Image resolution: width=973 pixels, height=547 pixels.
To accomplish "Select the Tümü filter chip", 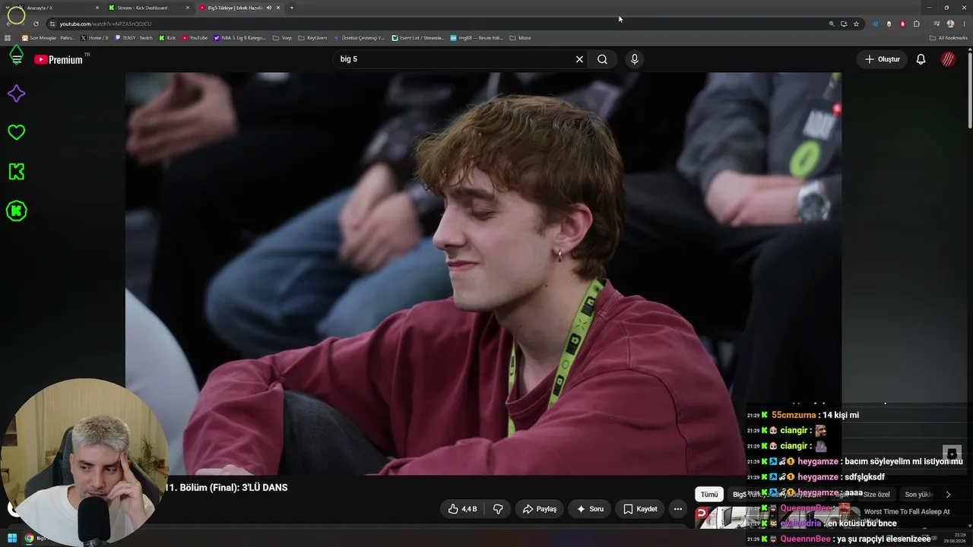I will pos(709,495).
